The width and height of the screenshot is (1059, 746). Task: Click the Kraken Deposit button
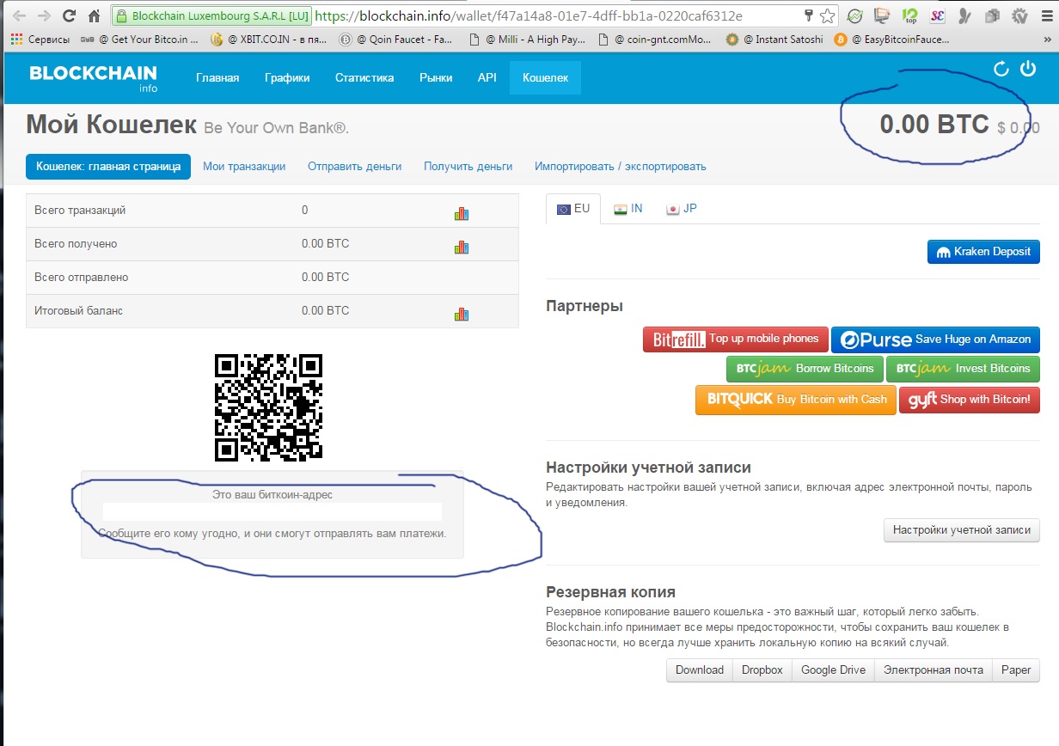983,252
